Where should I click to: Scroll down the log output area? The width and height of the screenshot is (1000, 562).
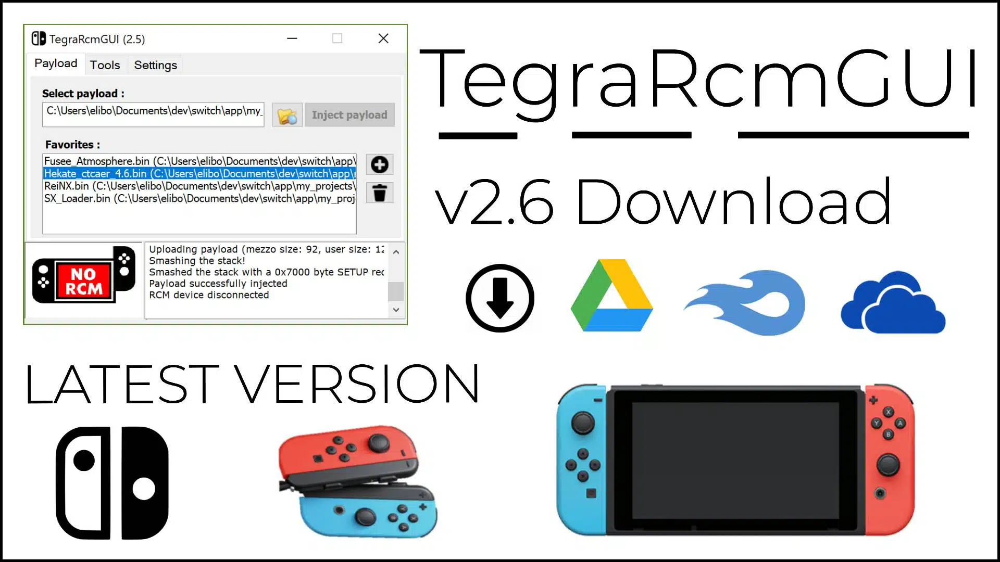click(x=396, y=310)
